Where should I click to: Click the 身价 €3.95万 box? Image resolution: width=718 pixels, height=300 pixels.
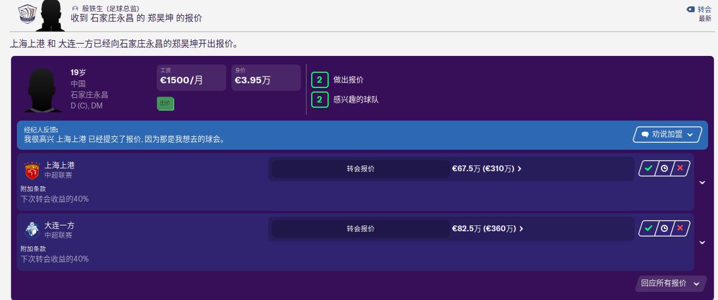[266, 77]
